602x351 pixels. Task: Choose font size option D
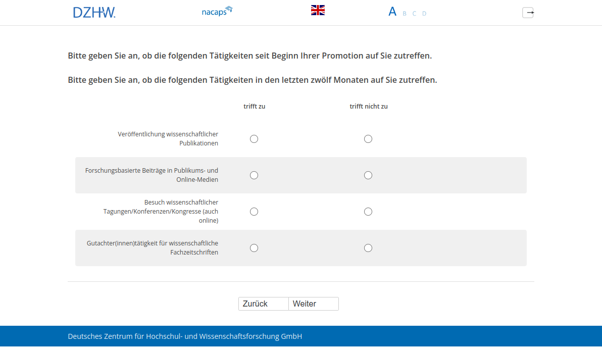coord(424,14)
